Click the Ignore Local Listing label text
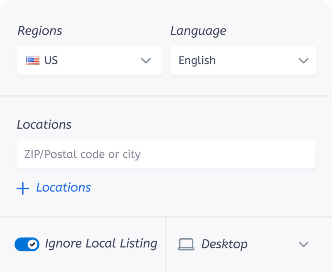This screenshot has width=332, height=272. pyautogui.click(x=101, y=244)
